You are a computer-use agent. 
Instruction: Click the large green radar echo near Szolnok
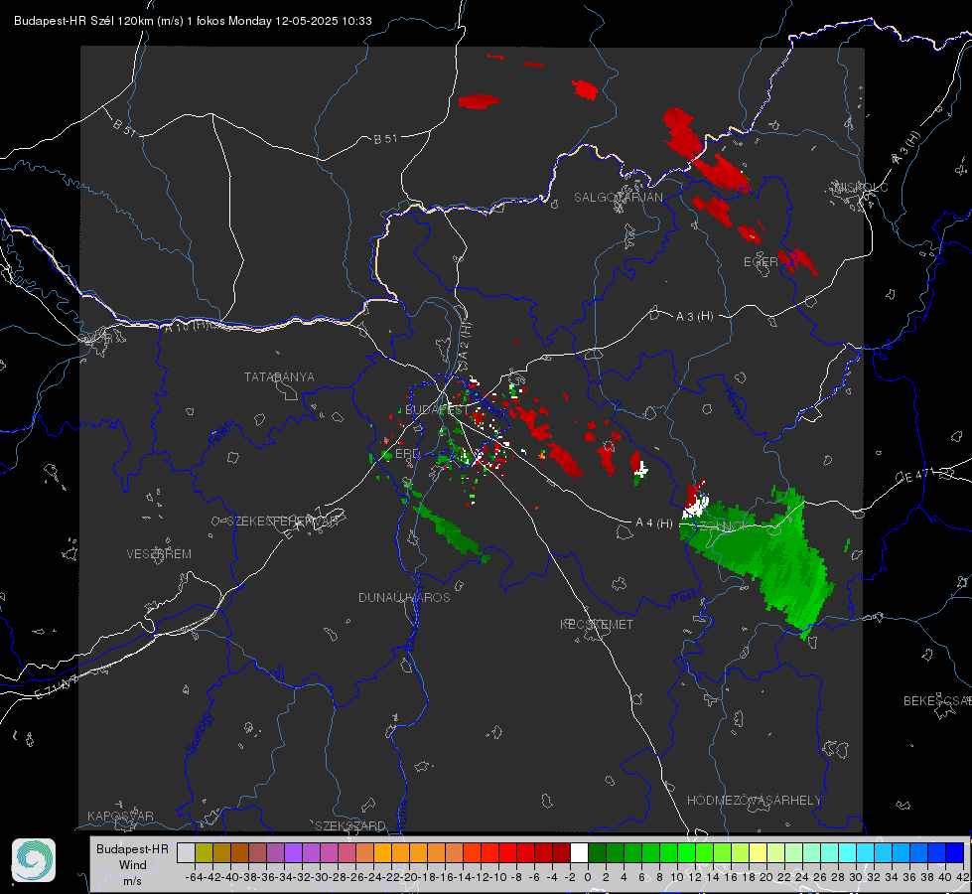coord(763,552)
